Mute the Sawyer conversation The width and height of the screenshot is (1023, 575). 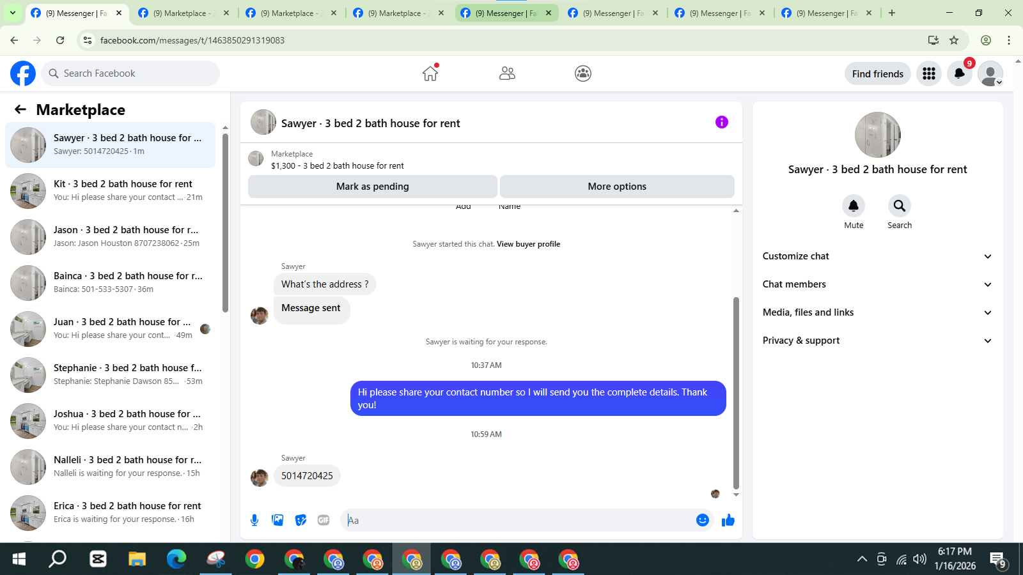tap(854, 206)
